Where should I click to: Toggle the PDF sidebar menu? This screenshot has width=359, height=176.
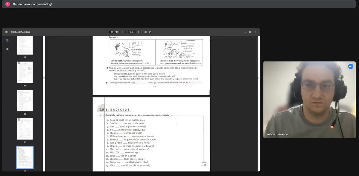(x=6, y=32)
